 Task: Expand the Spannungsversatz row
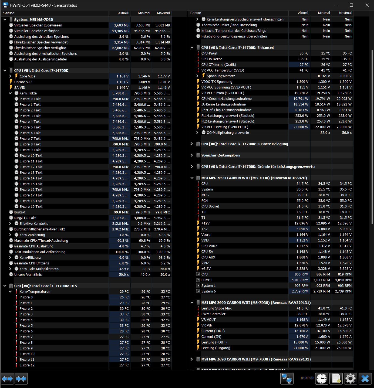tap(197, 76)
